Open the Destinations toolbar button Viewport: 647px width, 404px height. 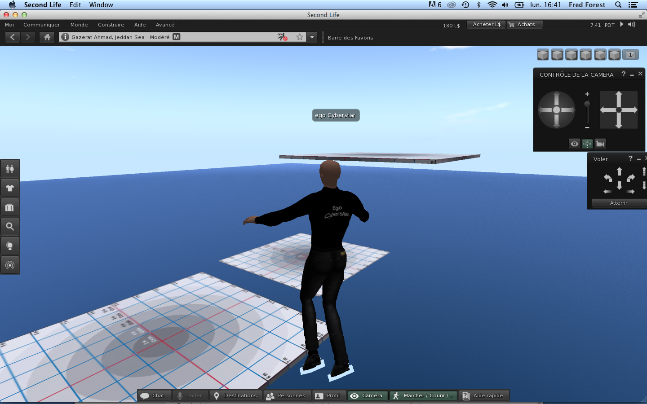click(236, 395)
